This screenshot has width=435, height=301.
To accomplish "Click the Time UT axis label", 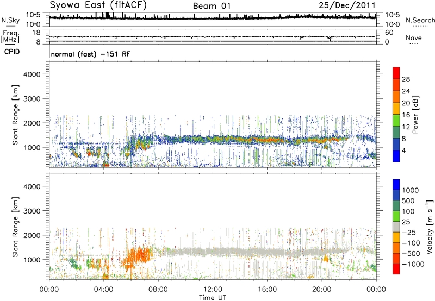I will [x=213, y=298].
